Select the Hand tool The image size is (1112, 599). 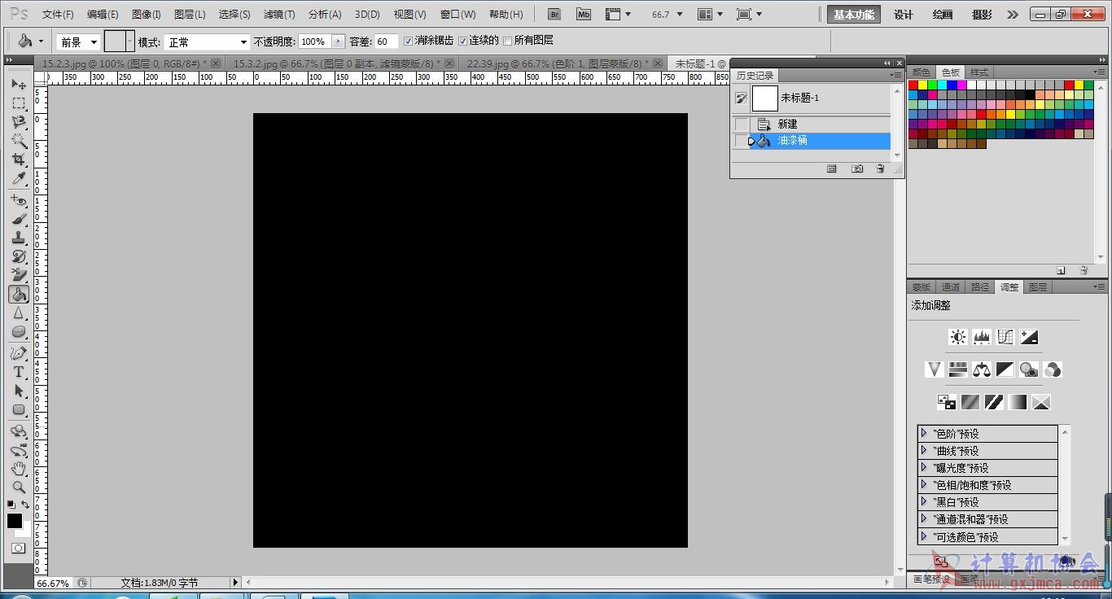19,469
